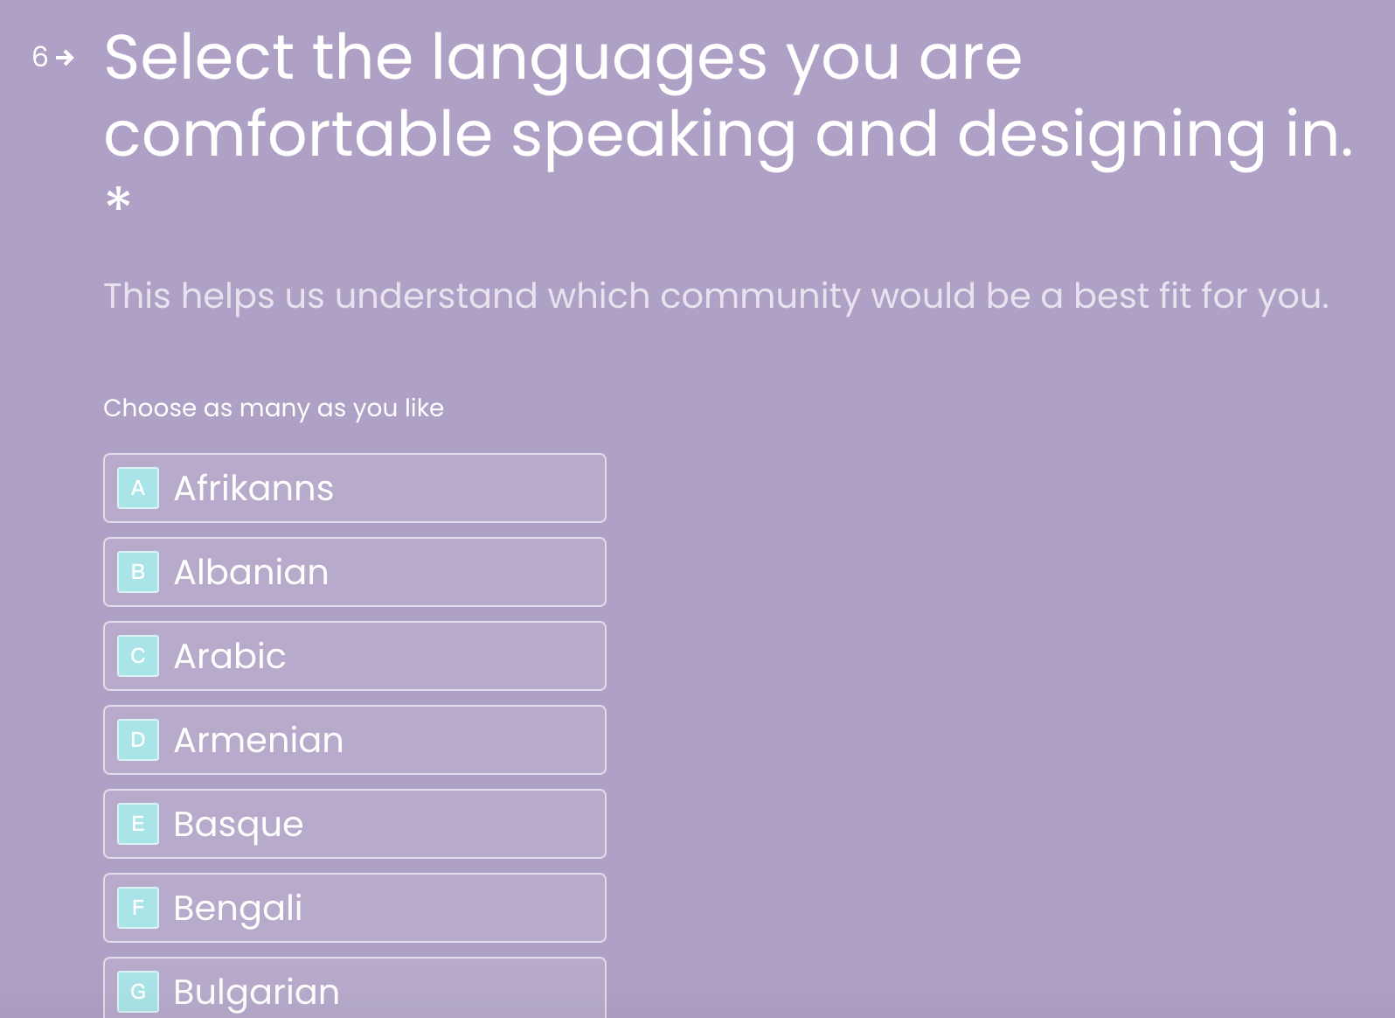Click the 'Choose as many as you like' hint
Screen dimensions: 1395x1018
coord(274,408)
